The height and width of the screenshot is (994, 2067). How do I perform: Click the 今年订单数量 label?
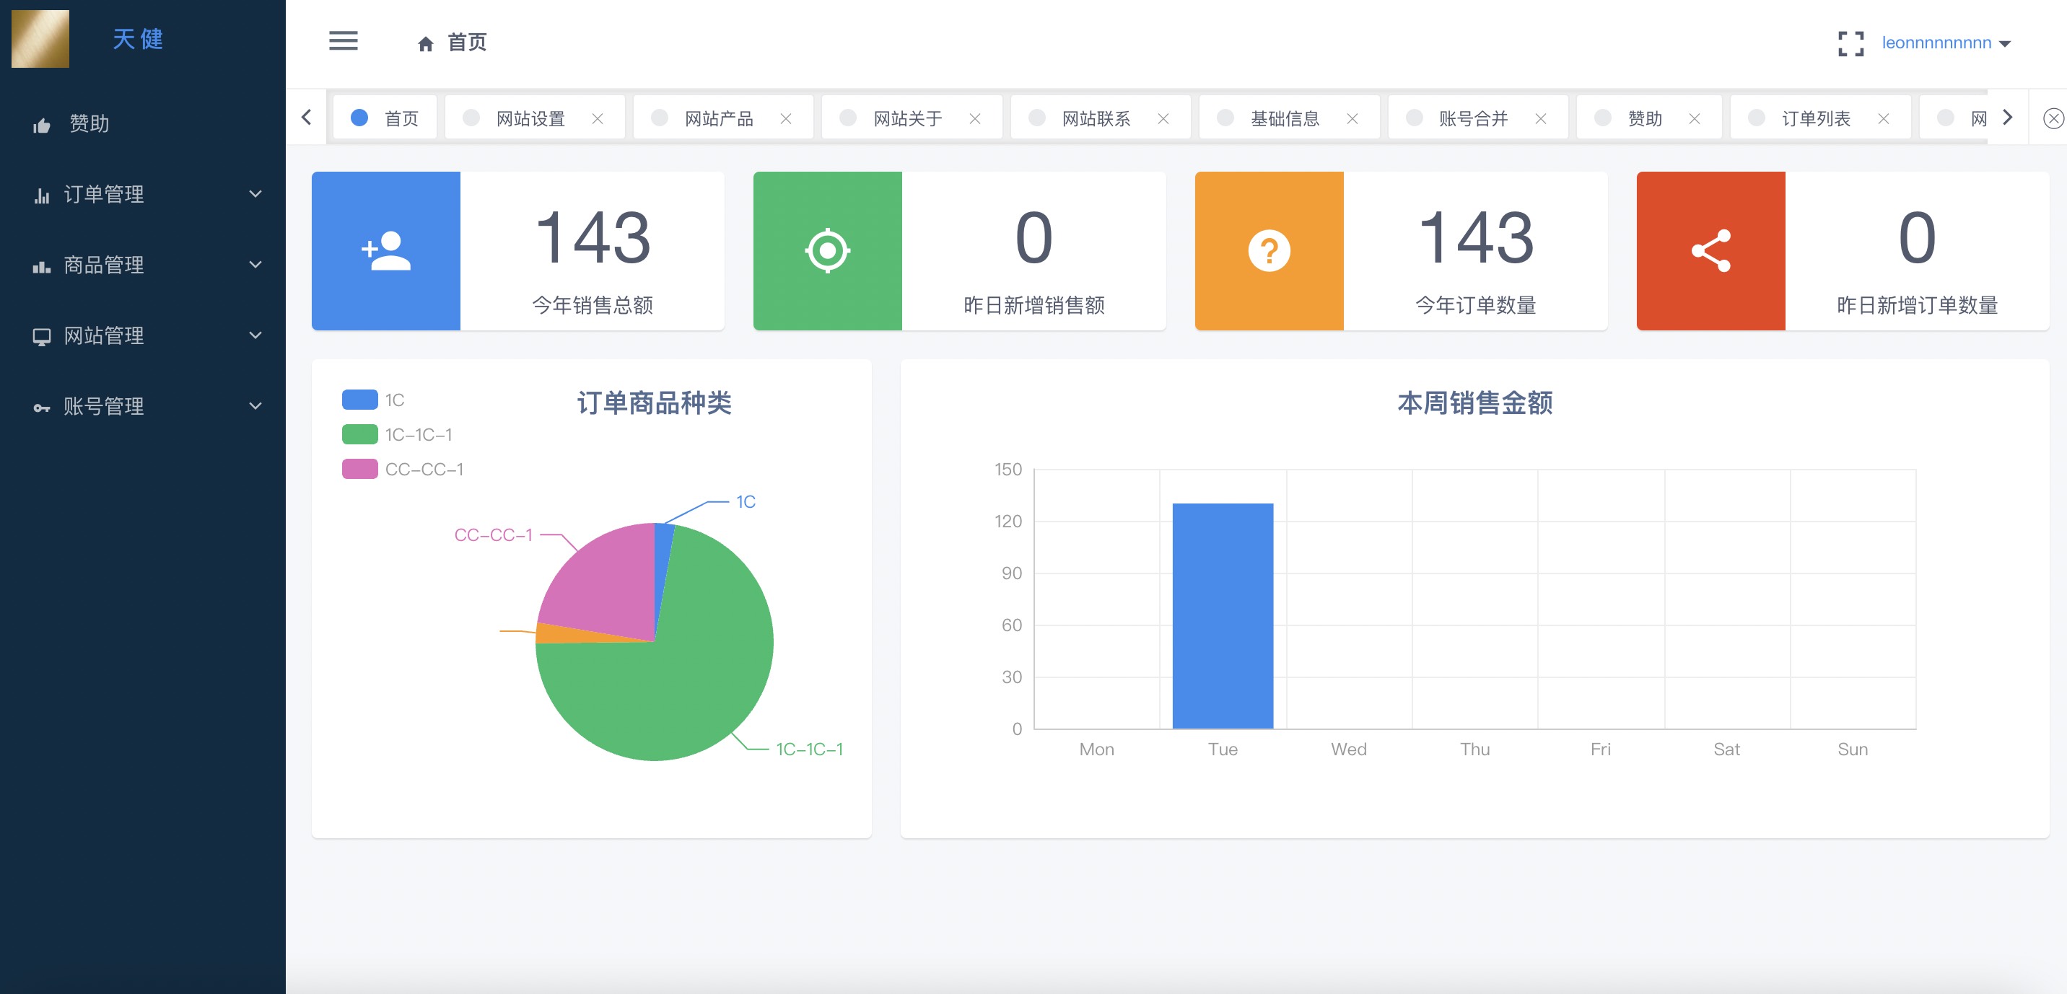coord(1474,305)
